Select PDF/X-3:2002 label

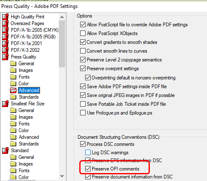pos(25,50)
